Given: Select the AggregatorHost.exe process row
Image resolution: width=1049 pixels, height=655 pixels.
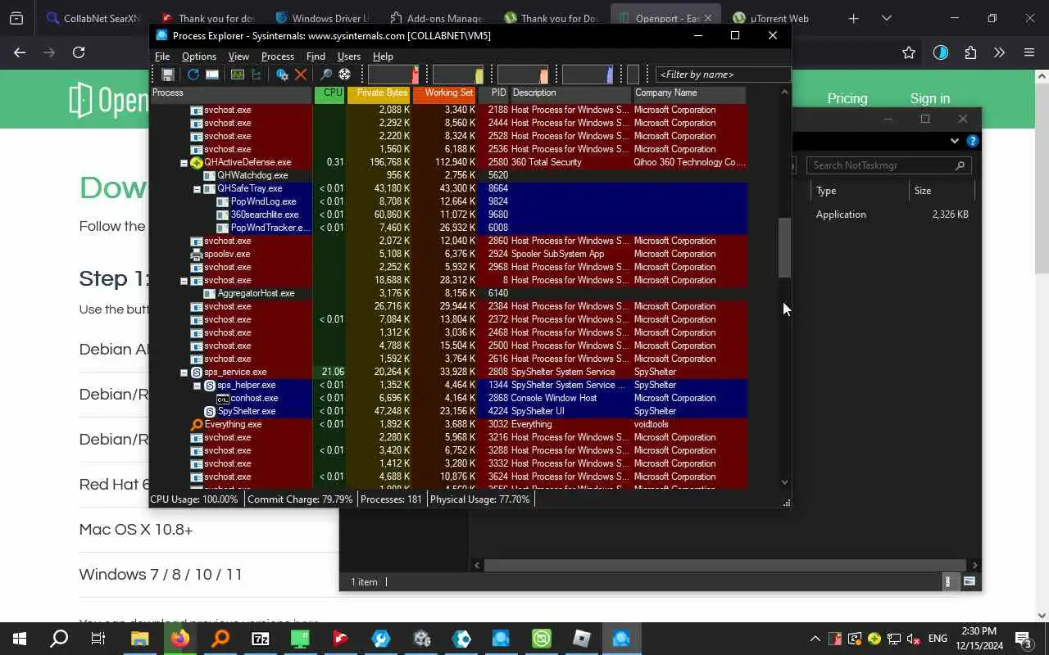Looking at the screenshot, I should pos(448,293).
